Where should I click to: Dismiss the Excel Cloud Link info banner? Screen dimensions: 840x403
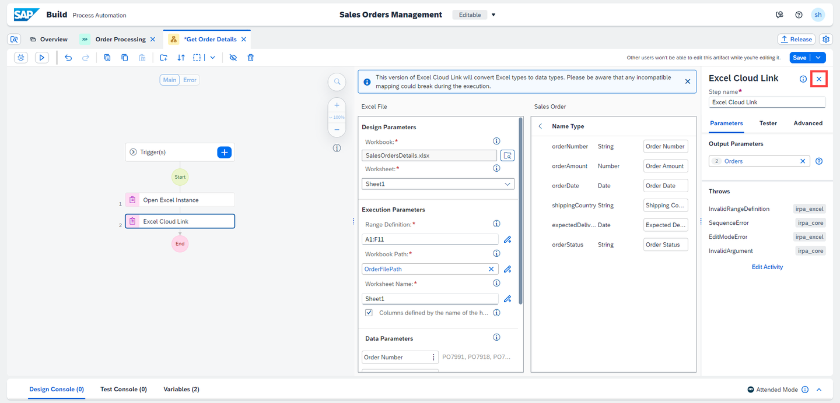pyautogui.click(x=687, y=82)
